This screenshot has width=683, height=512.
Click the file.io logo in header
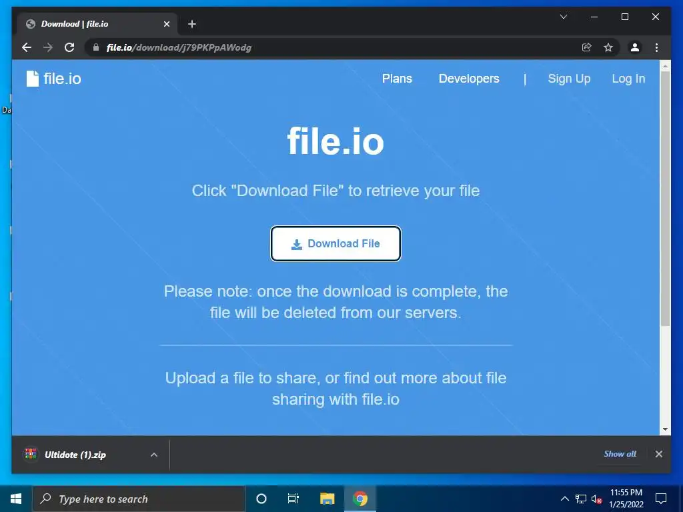(53, 79)
